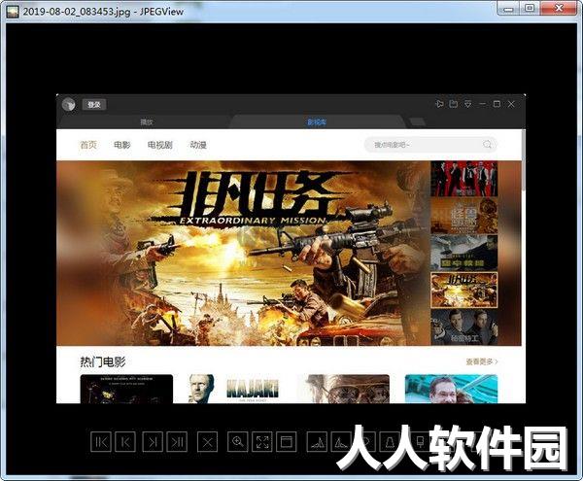Select the highlighted 非凡任务 banner thumbnail
Image resolution: width=583 pixels, height=481 pixels.
464,290
